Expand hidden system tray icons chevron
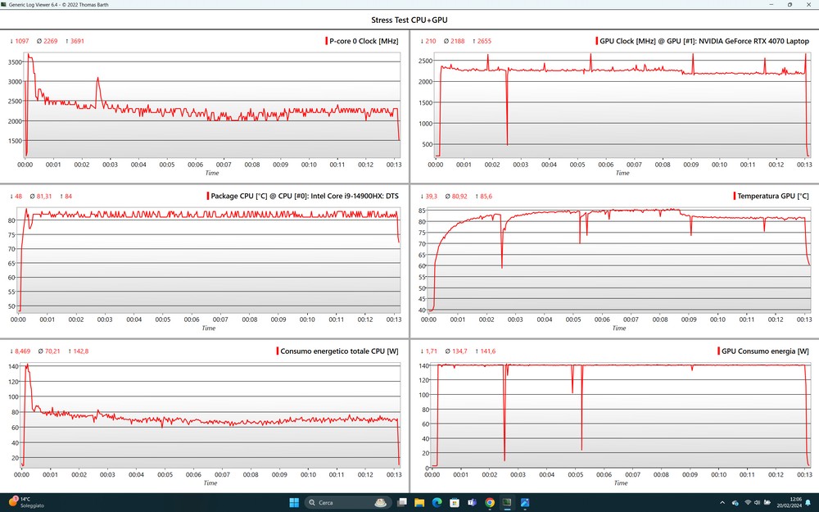819x512 pixels. (722, 502)
